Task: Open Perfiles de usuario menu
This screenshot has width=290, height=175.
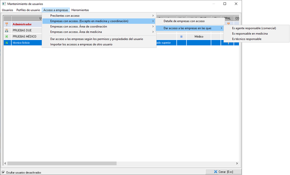Action: 28,10
